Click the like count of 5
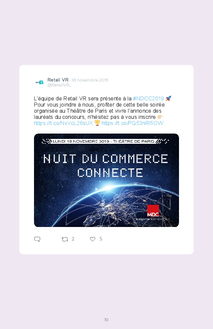 [101, 239]
